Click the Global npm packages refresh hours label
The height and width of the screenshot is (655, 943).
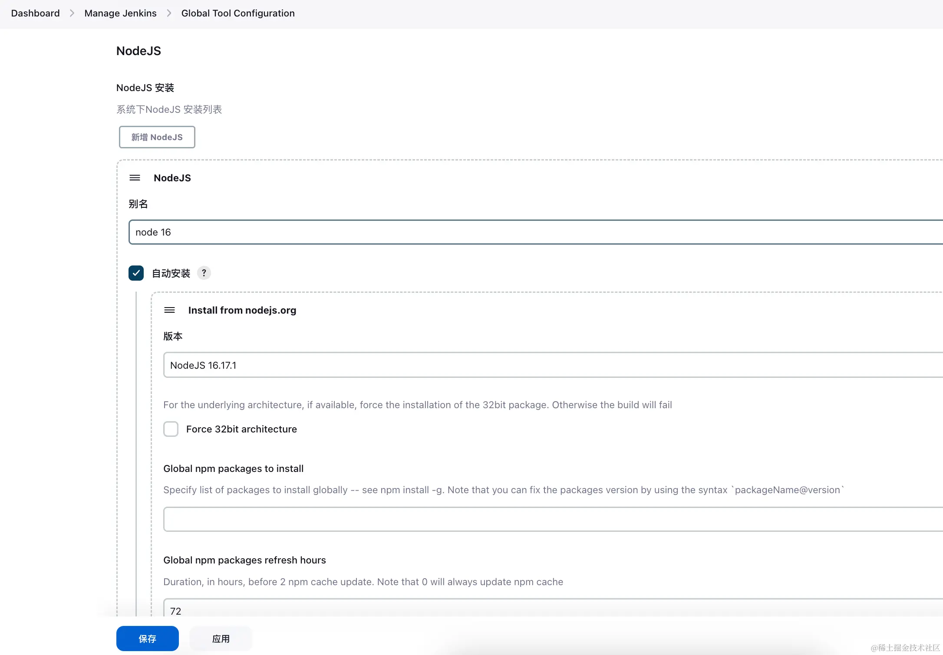point(244,560)
